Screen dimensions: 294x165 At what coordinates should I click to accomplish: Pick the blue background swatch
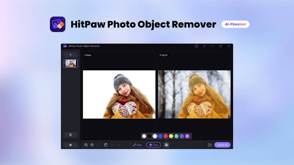pyautogui.click(x=160, y=136)
